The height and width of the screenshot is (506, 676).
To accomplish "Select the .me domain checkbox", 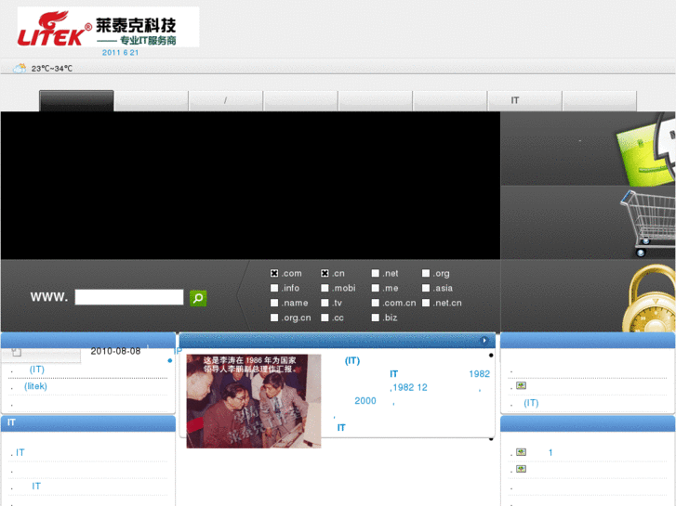I will pyautogui.click(x=375, y=288).
